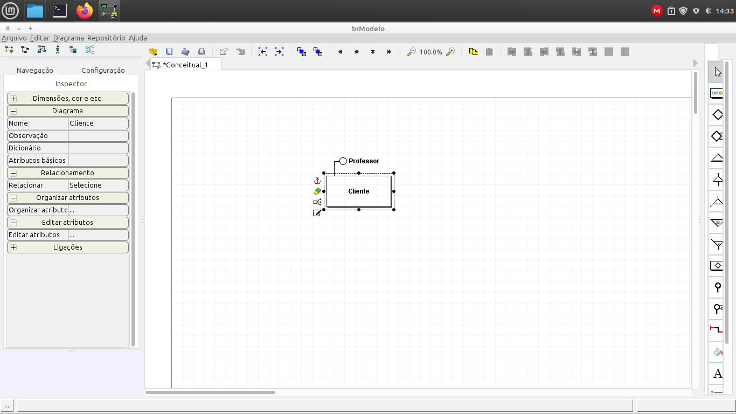
Task: Click the Atributos básicos value field
Action: tap(98, 161)
